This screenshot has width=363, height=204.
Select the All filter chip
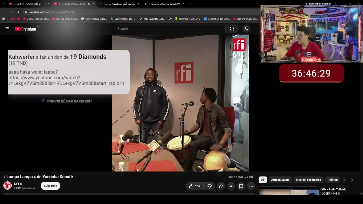[x=263, y=180]
